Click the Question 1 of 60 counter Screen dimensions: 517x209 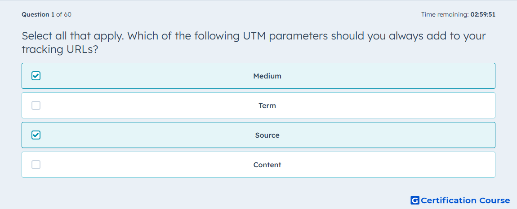point(46,14)
